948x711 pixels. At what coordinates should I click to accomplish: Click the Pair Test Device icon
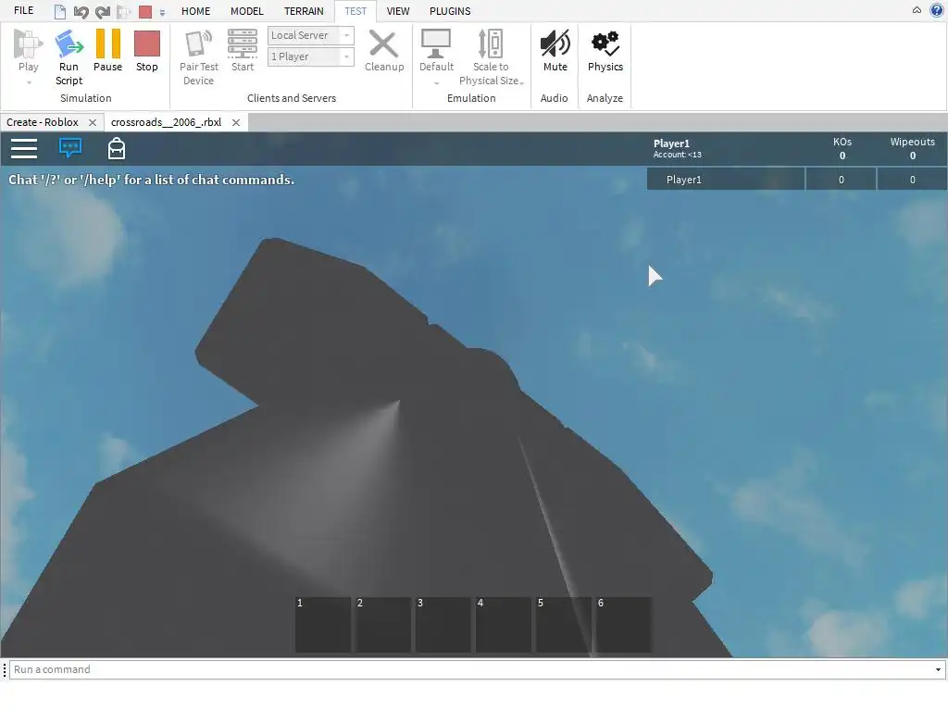coord(198,44)
